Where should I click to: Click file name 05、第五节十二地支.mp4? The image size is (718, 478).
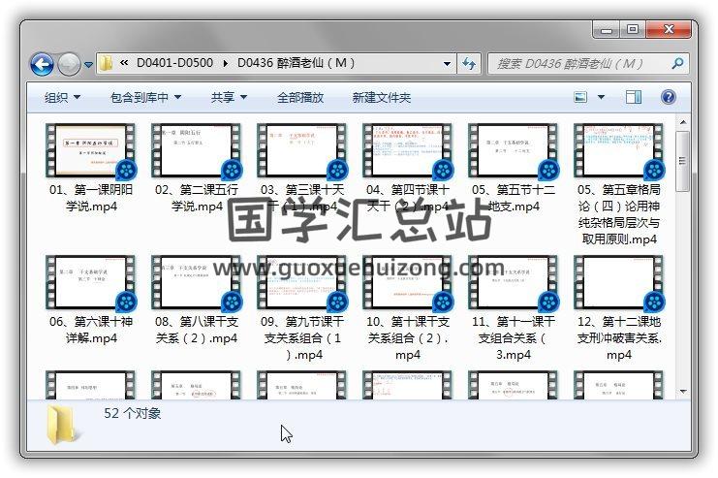pyautogui.click(x=514, y=198)
